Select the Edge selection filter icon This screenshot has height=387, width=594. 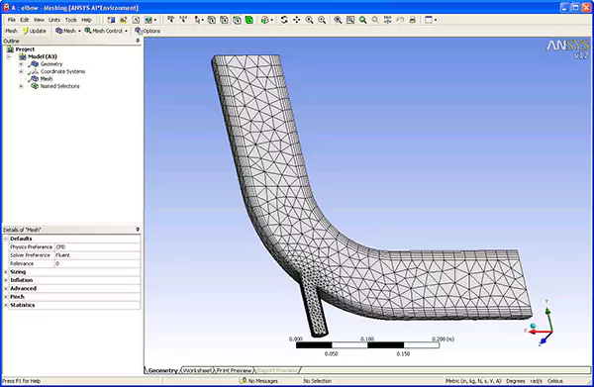pos(225,20)
